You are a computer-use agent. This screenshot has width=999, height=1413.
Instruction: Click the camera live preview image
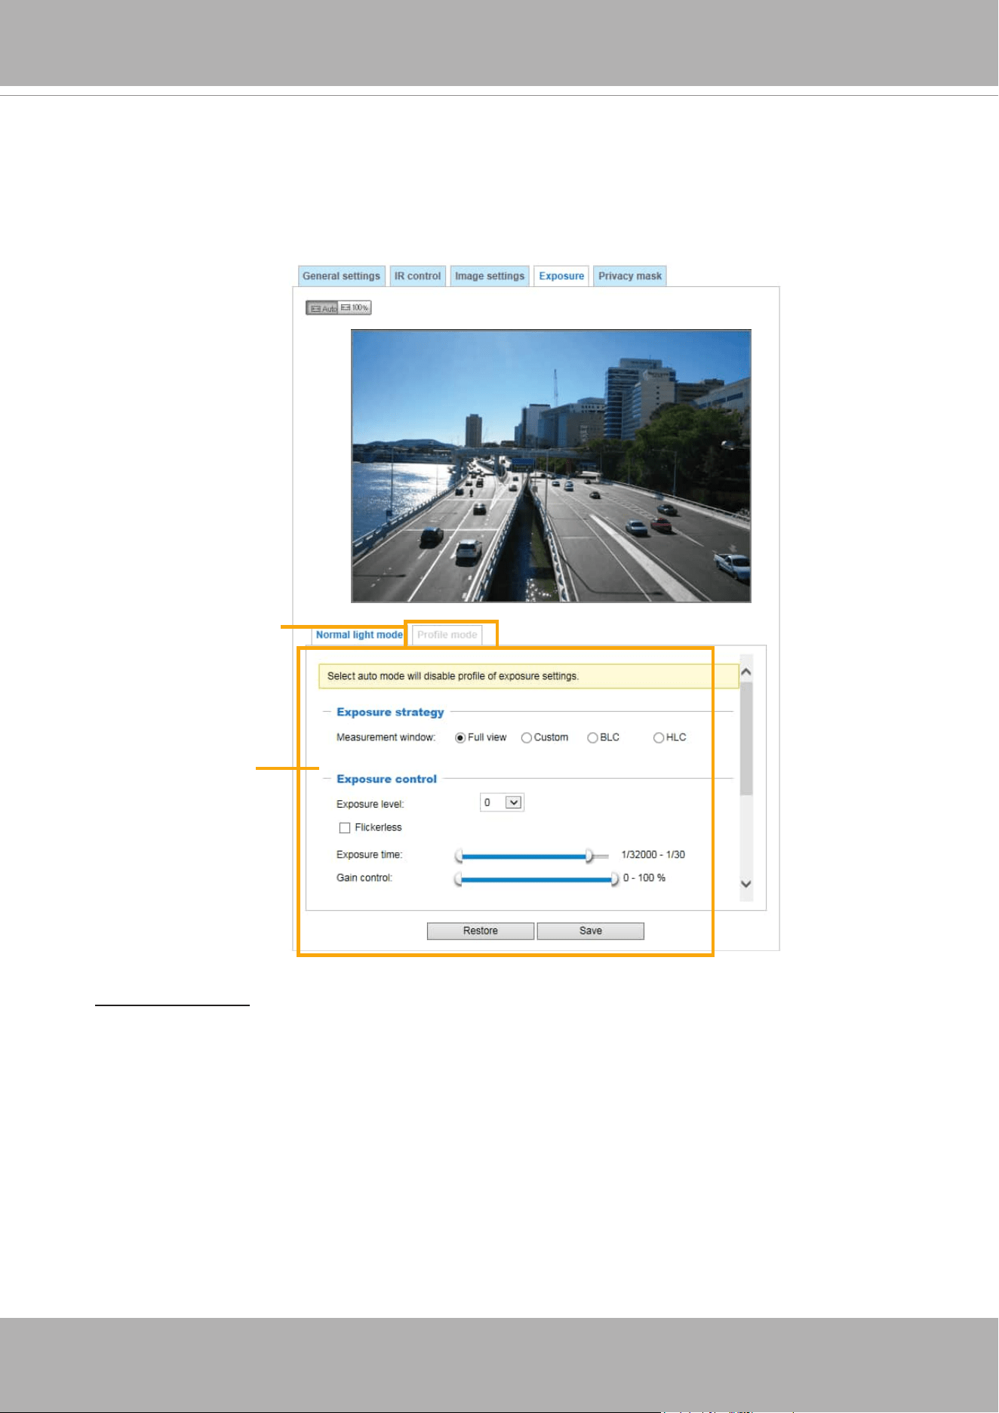tap(551, 466)
